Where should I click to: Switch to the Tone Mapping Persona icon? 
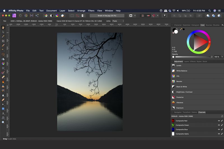coord(32,16)
